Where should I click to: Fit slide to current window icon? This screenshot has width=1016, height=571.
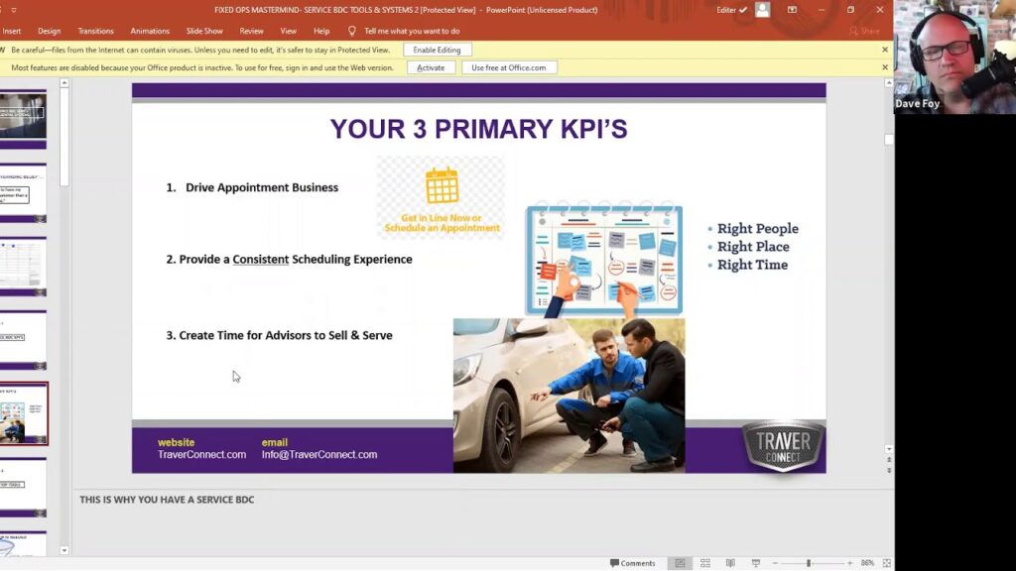[885, 563]
